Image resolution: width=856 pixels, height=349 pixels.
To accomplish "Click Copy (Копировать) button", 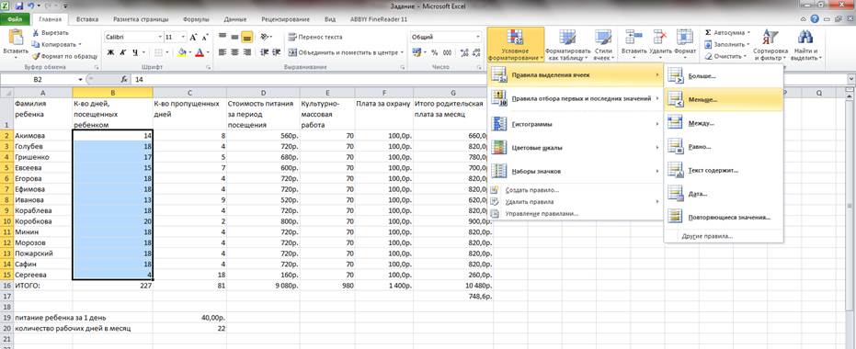I will (x=56, y=44).
